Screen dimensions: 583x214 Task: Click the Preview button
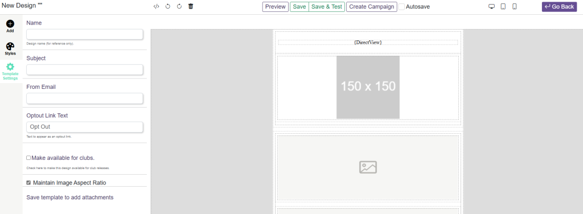(x=276, y=7)
